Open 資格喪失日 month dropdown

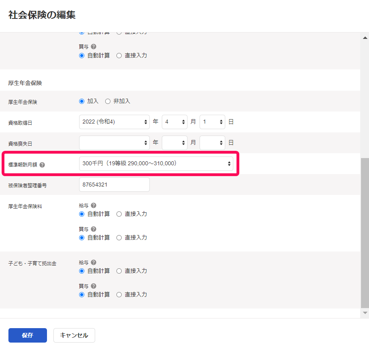pos(175,143)
